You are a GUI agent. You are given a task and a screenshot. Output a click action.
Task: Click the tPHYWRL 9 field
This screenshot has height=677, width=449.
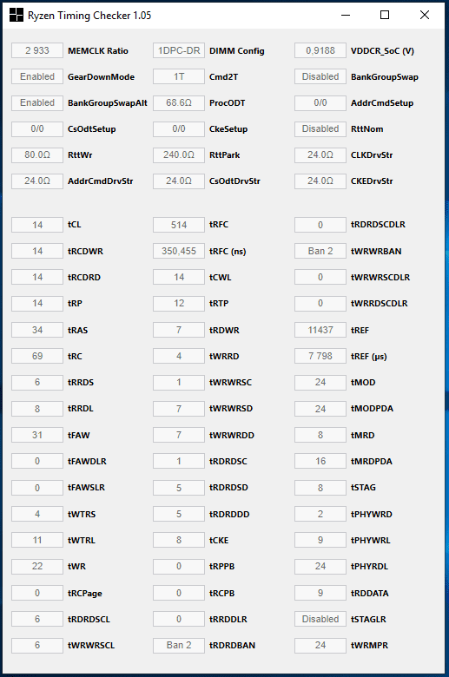[320, 540]
